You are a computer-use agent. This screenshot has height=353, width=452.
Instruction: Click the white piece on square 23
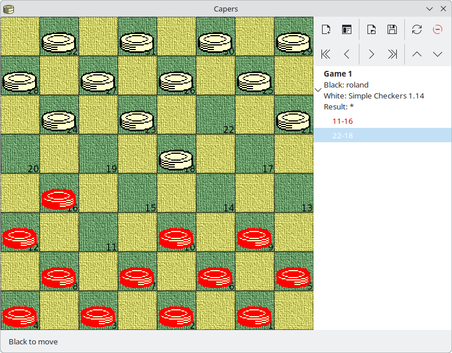point(137,121)
